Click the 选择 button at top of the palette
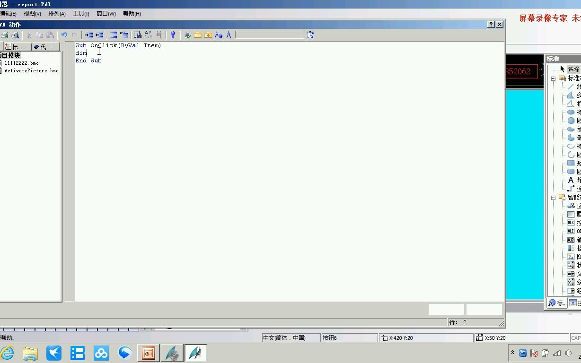Image resolution: width=581 pixels, height=363 pixels. [572, 69]
